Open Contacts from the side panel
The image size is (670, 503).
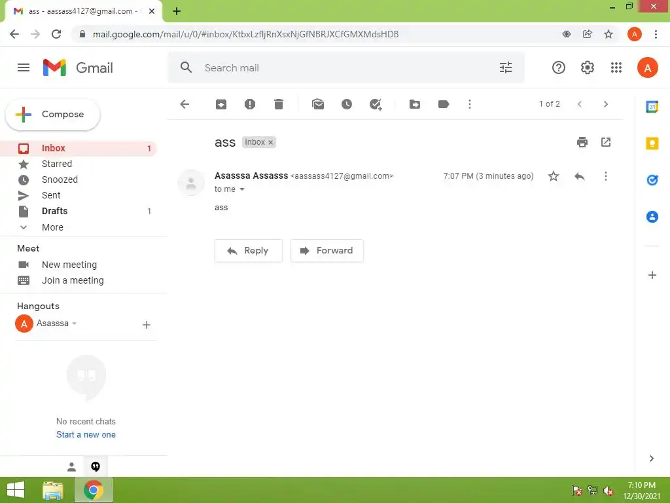(x=652, y=217)
